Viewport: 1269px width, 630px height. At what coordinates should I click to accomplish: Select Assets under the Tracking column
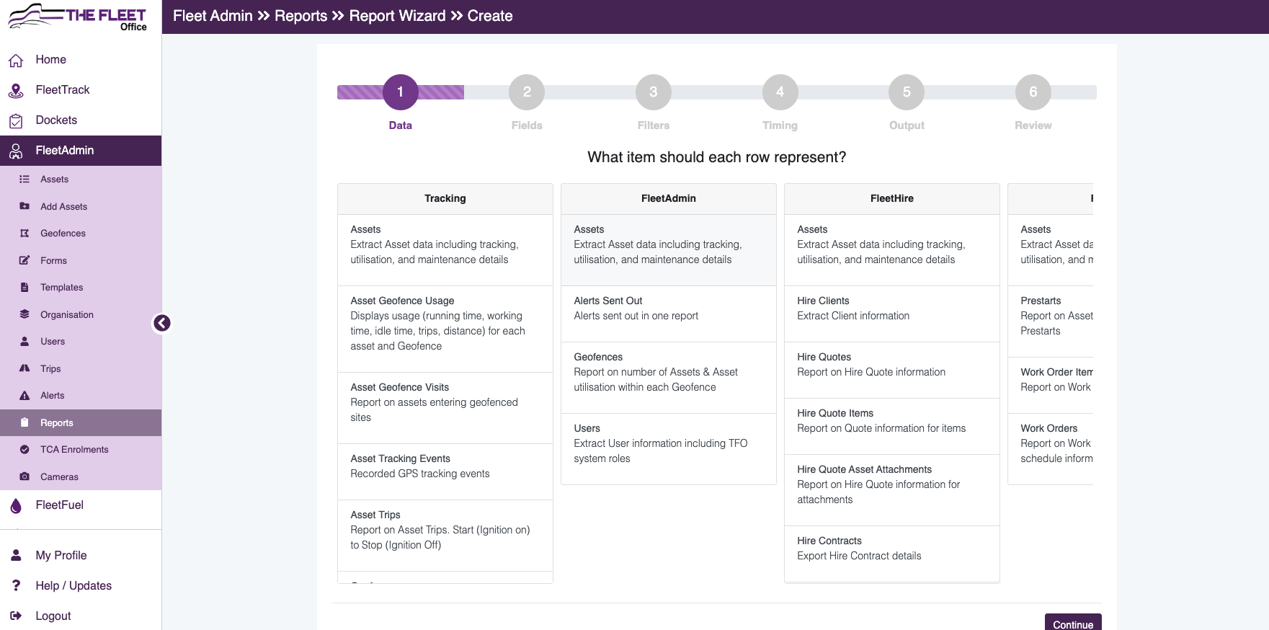coord(445,250)
